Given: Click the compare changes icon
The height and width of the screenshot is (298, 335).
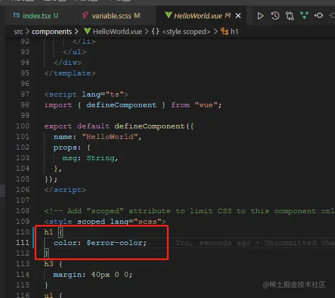Looking at the screenshot, I should tap(290, 16).
